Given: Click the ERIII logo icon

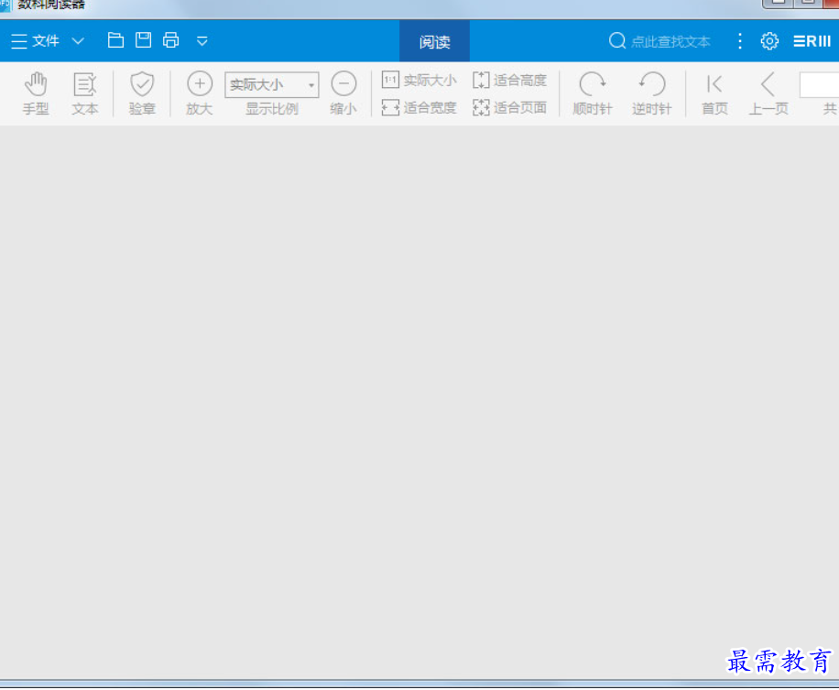Looking at the screenshot, I should 812,41.
